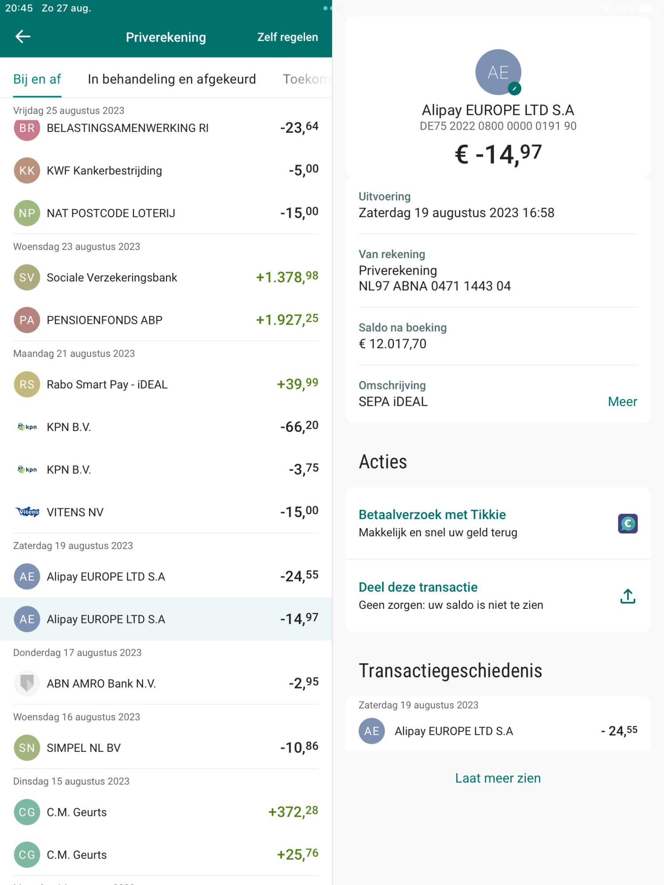Select the Bij en af tab

tap(37, 79)
